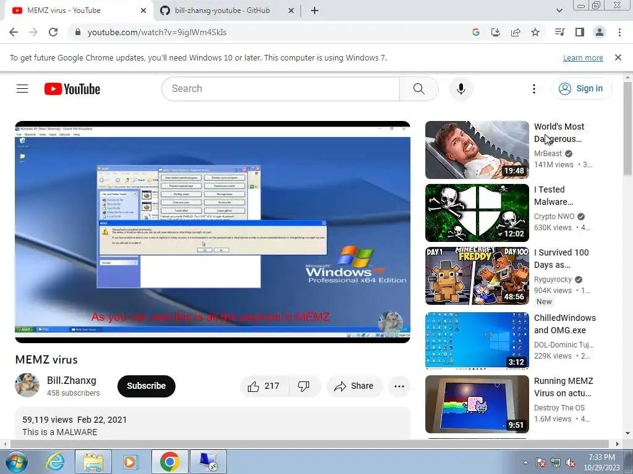
Task: Dismiss the Chrome update notification bar
Action: (x=618, y=57)
